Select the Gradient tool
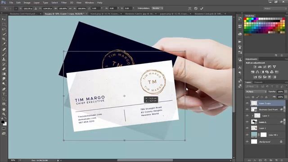Image resolution: width=288 pixels, height=162 pixels. [x=4, y=74]
